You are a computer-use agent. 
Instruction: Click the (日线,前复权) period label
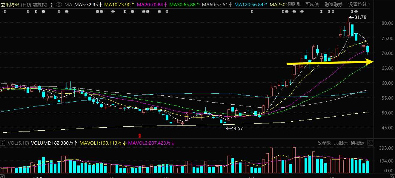34,4
